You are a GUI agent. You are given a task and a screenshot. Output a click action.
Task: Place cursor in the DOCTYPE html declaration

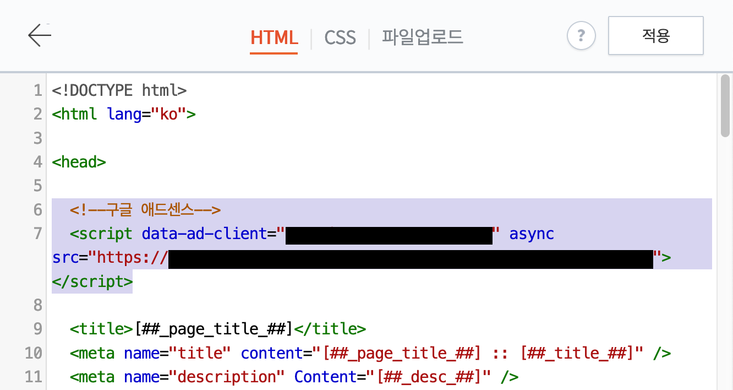point(118,90)
